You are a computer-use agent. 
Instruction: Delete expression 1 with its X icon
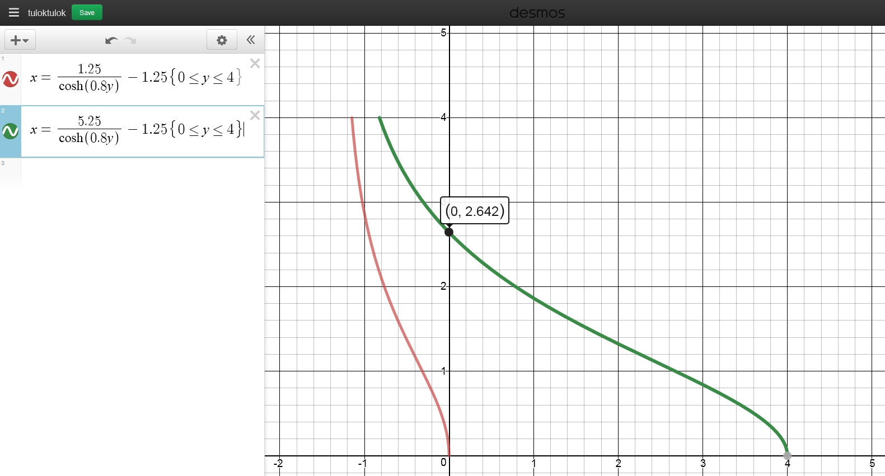click(x=255, y=64)
